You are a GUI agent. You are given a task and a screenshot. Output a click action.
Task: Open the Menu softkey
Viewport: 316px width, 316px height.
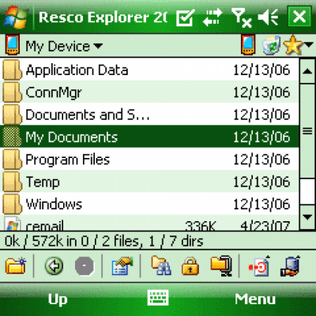tap(255, 299)
